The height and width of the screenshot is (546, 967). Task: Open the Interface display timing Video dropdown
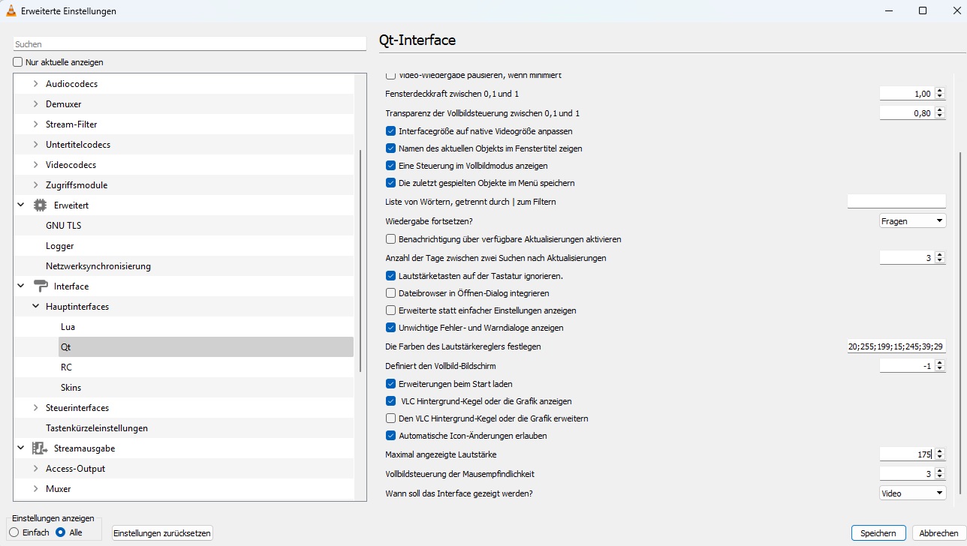tap(912, 493)
